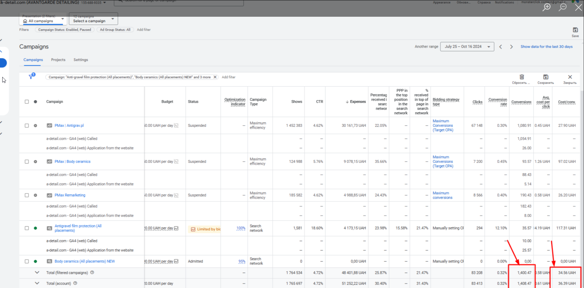Click the Save icon at top right
584x288 pixels.
pos(575,30)
